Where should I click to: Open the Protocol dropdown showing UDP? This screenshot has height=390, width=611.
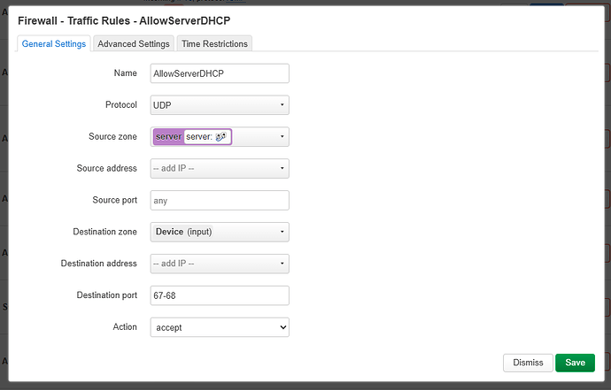click(220, 105)
